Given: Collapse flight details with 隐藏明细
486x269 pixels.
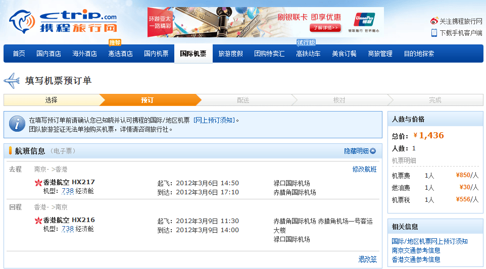Looking at the screenshot, I should [x=359, y=151].
